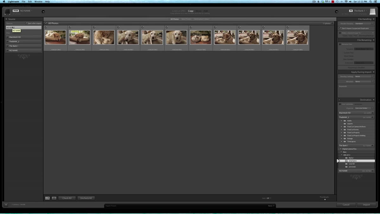The height and width of the screenshot is (214, 380).
Task: Click the arrow icon after FROM source
Action: (43, 12)
